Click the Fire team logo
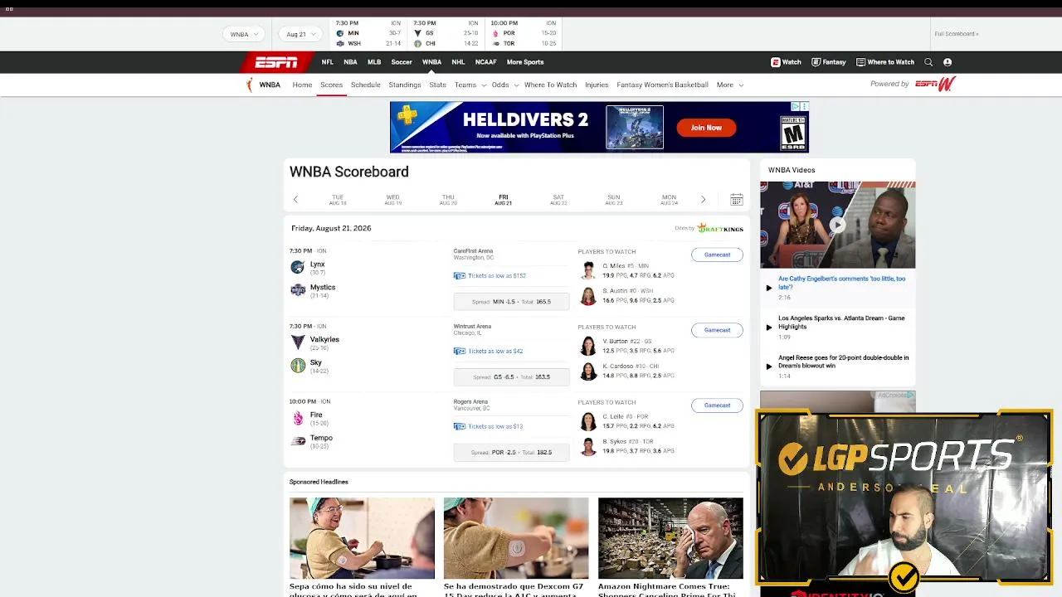 tap(298, 418)
